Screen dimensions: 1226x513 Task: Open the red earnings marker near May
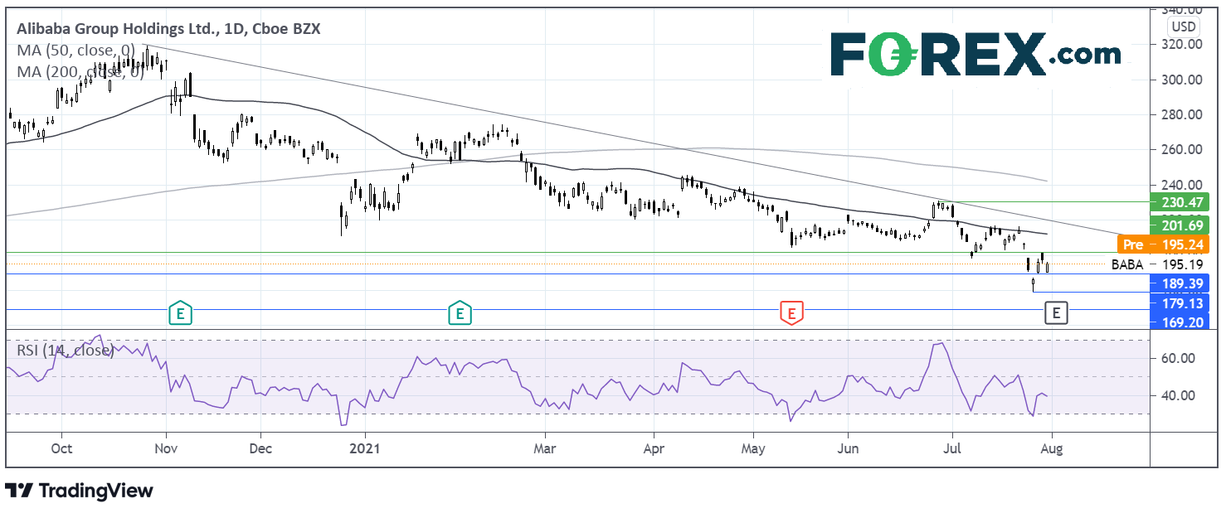pos(791,313)
